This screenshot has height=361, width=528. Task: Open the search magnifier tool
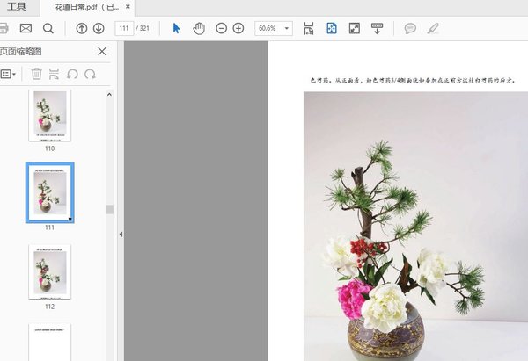(x=48, y=29)
